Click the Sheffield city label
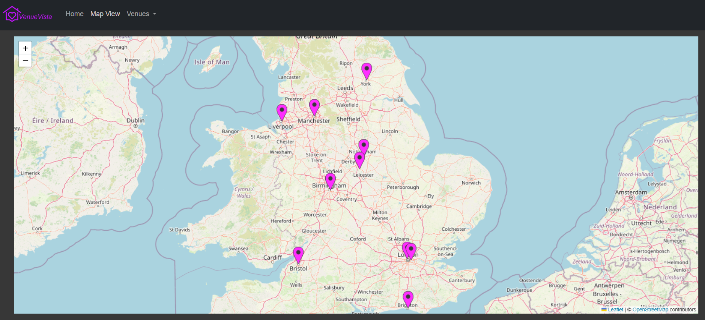This screenshot has height=320, width=705. [348, 119]
